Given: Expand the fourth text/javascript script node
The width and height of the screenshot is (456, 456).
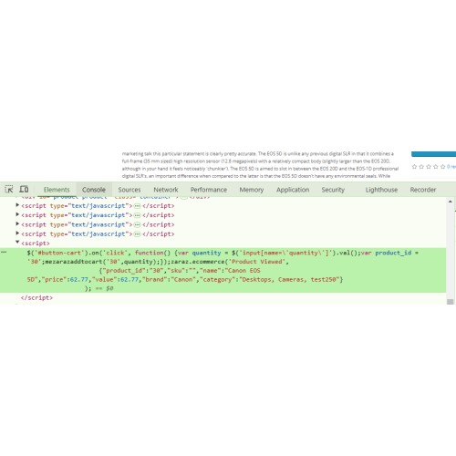Looking at the screenshot, I should point(17,233).
